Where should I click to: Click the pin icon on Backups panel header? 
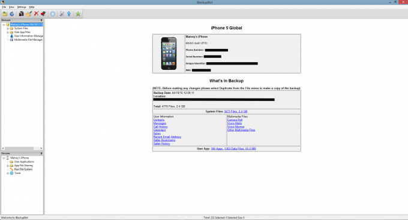pyautogui.click(x=41, y=20)
